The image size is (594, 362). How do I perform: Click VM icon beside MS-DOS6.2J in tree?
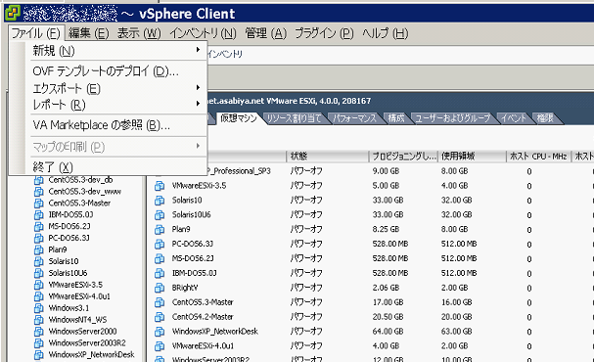pyautogui.click(x=38, y=227)
